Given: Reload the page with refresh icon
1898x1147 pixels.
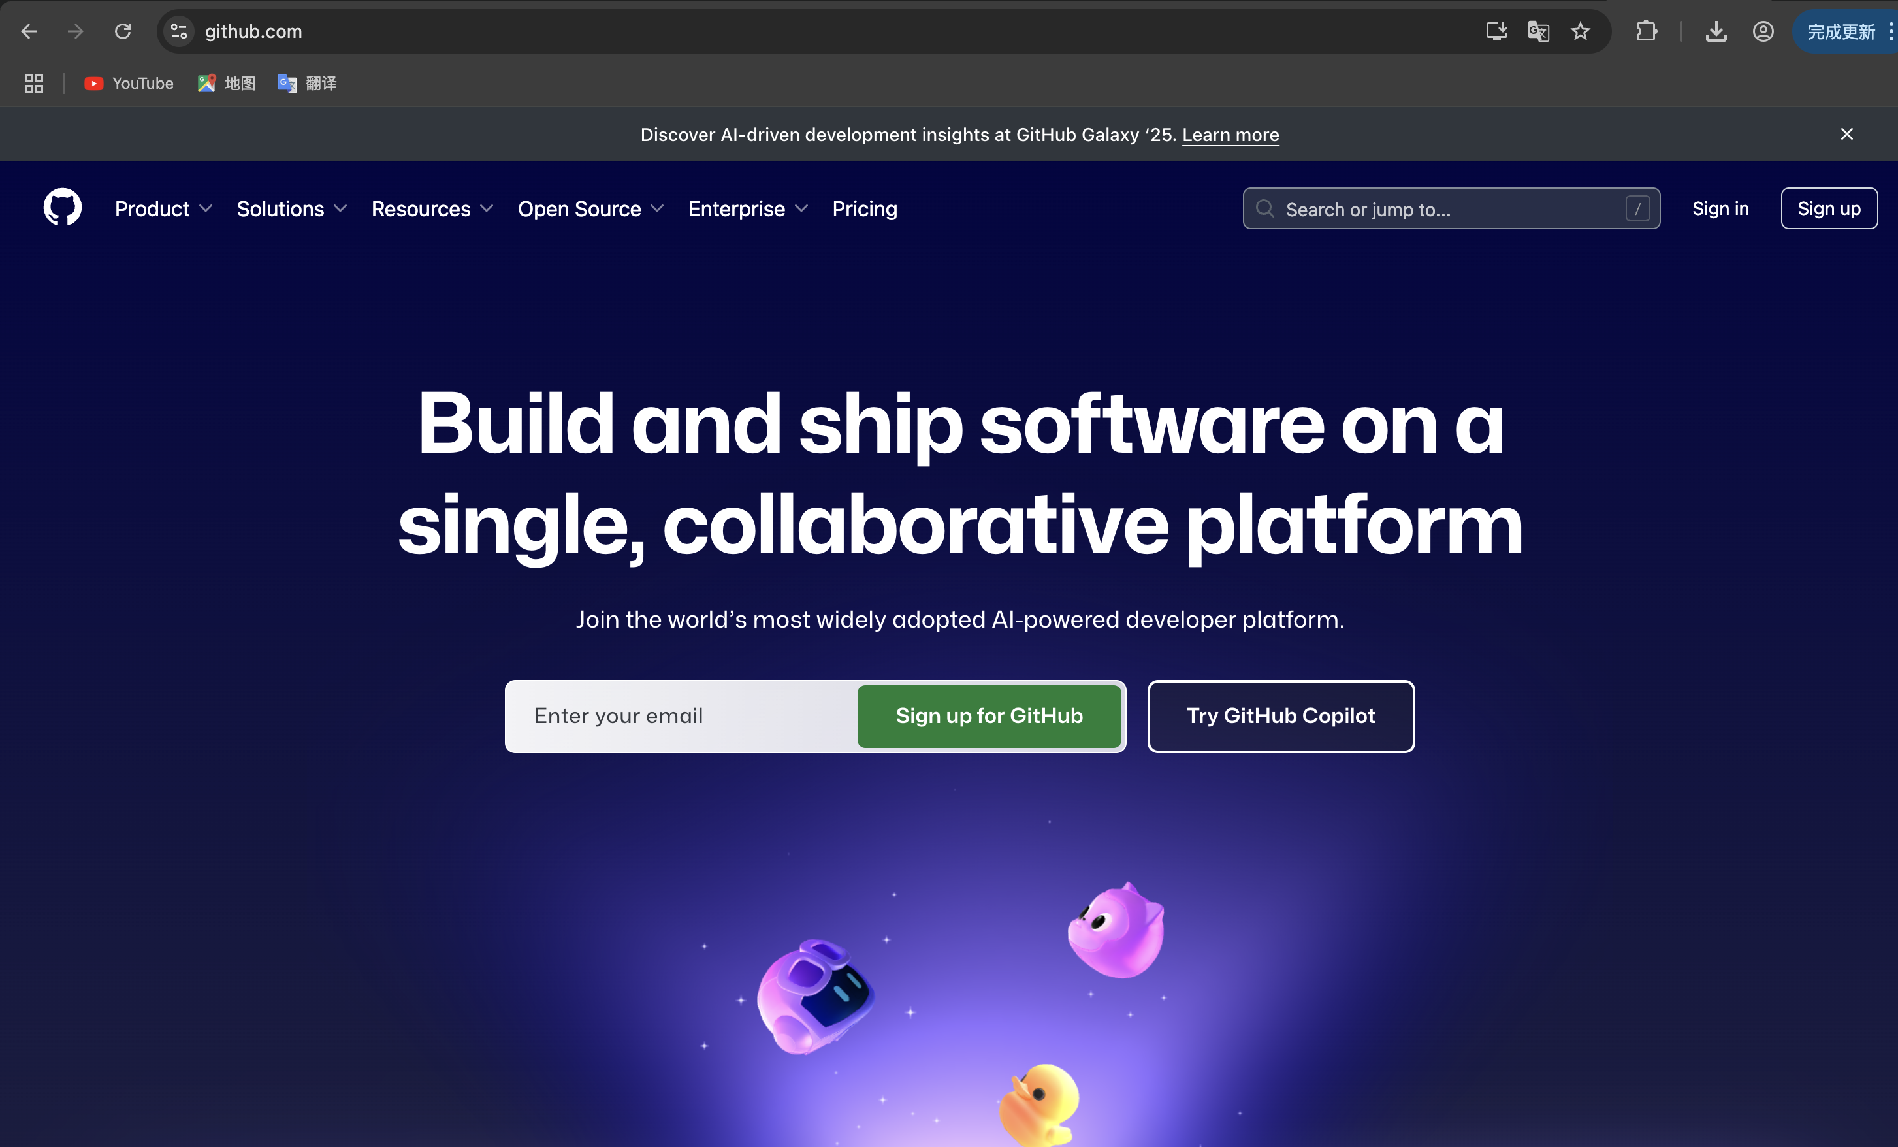Looking at the screenshot, I should point(123,31).
